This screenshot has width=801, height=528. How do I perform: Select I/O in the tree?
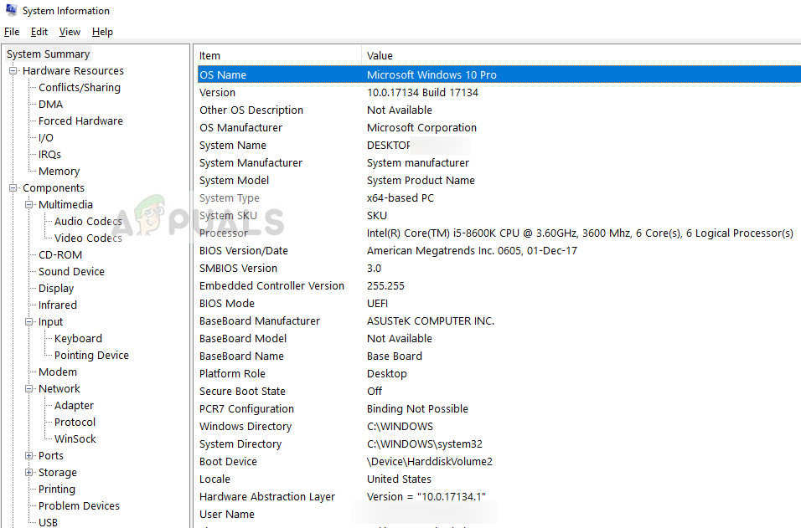pyautogui.click(x=46, y=138)
